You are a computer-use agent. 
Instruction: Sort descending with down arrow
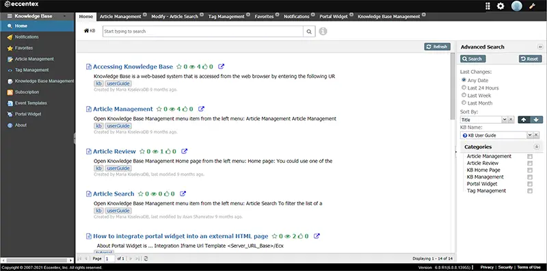click(x=537, y=120)
